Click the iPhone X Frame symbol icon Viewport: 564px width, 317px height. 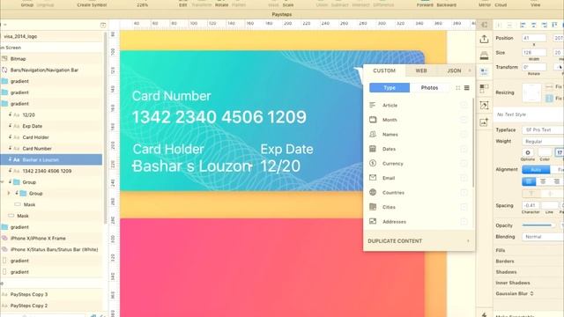[x=4, y=238]
